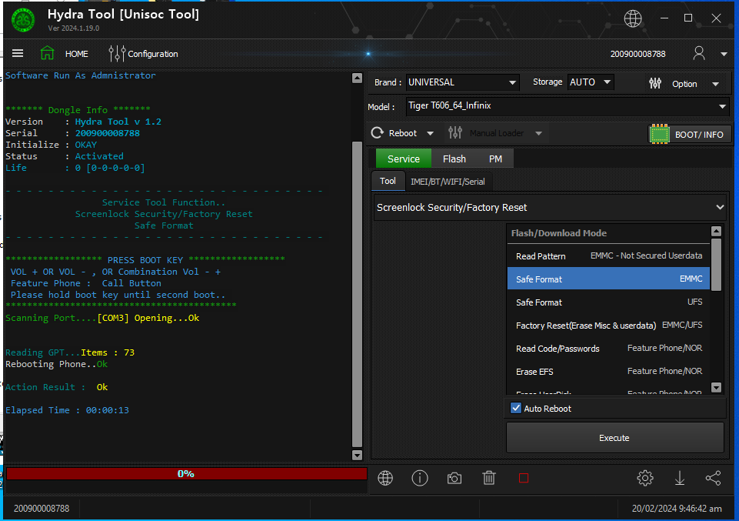The image size is (739, 521).
Task: Take a screenshot with the camera icon
Action: click(454, 478)
